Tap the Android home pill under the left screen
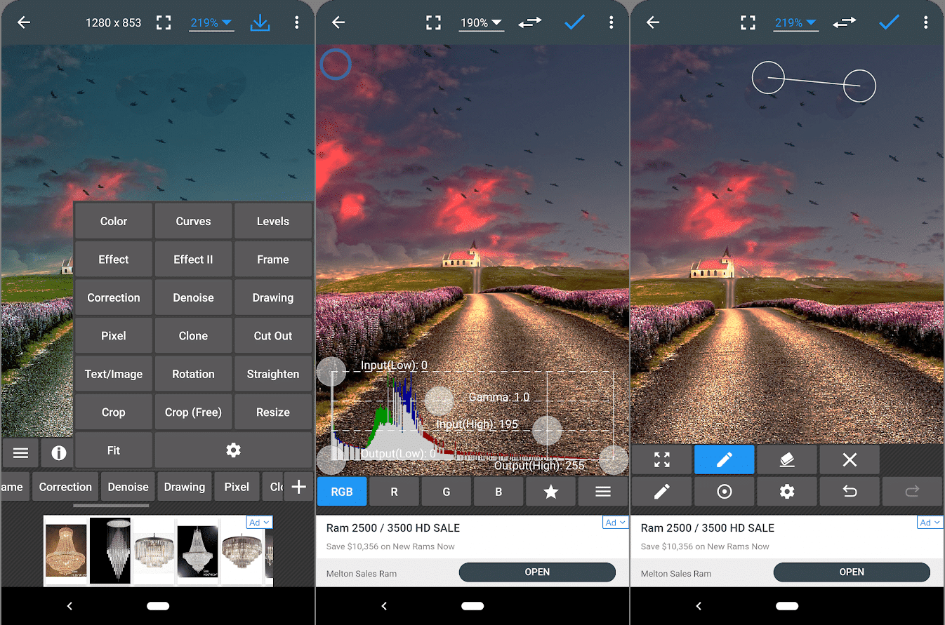Image resolution: width=945 pixels, height=625 pixels. tap(158, 606)
